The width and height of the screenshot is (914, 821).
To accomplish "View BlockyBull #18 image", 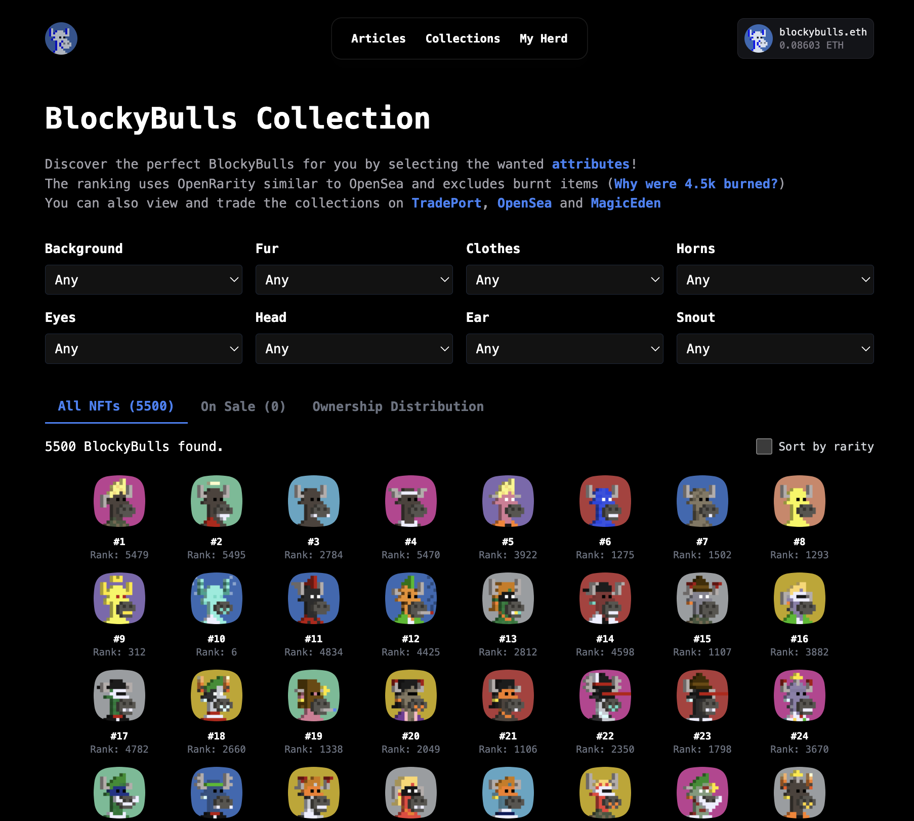I will coord(217,695).
